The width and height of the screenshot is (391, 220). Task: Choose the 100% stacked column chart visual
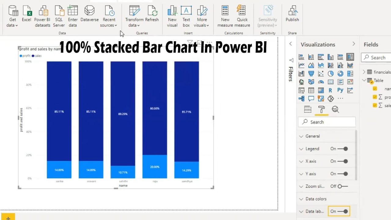[350, 57]
